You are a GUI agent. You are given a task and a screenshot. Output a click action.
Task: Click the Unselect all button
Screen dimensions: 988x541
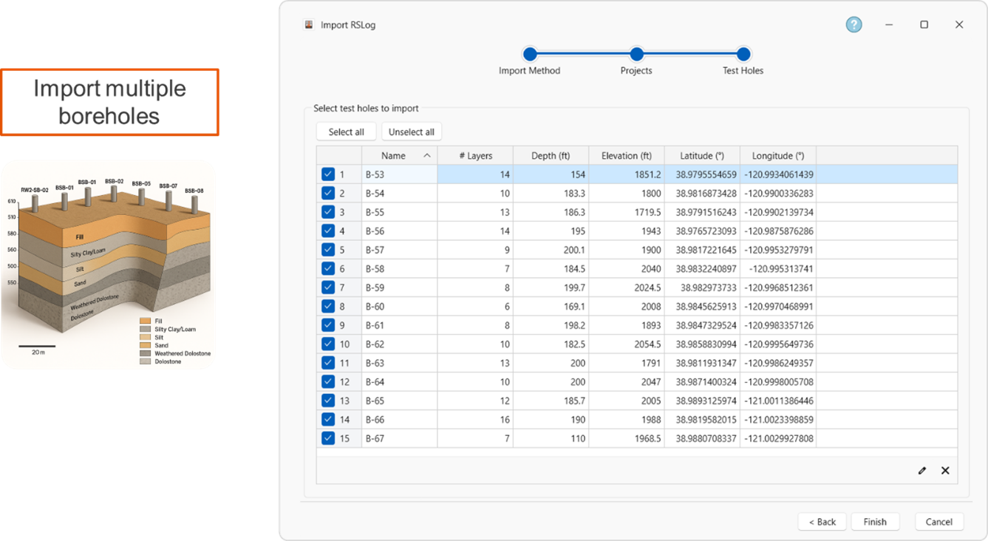click(412, 131)
